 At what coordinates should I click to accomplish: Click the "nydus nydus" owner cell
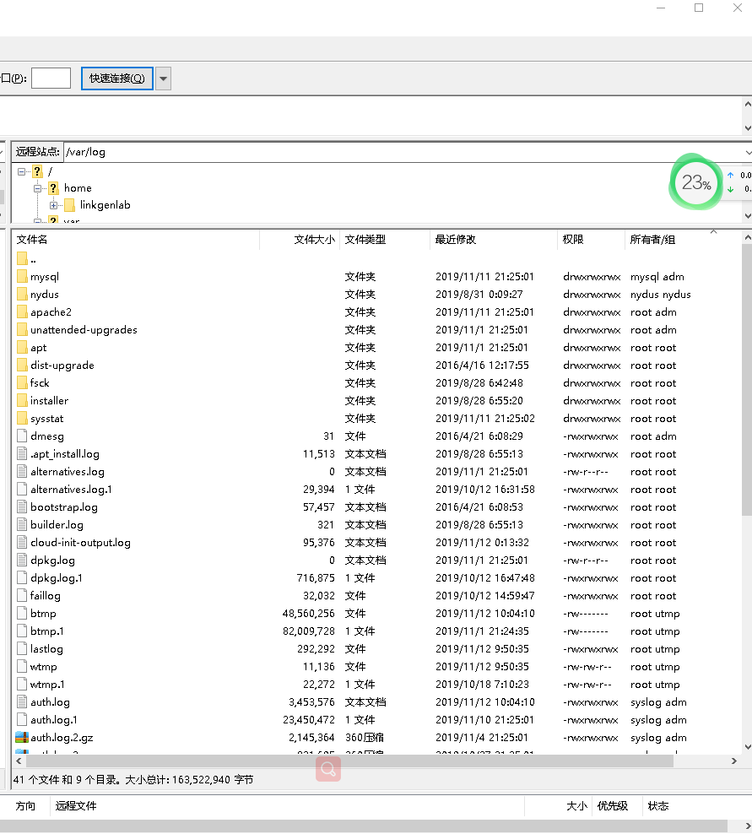tap(661, 294)
